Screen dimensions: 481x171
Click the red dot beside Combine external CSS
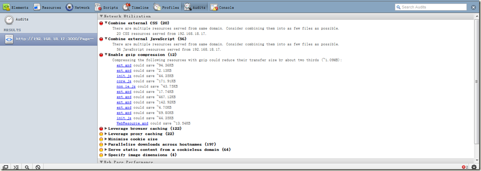tap(101, 23)
